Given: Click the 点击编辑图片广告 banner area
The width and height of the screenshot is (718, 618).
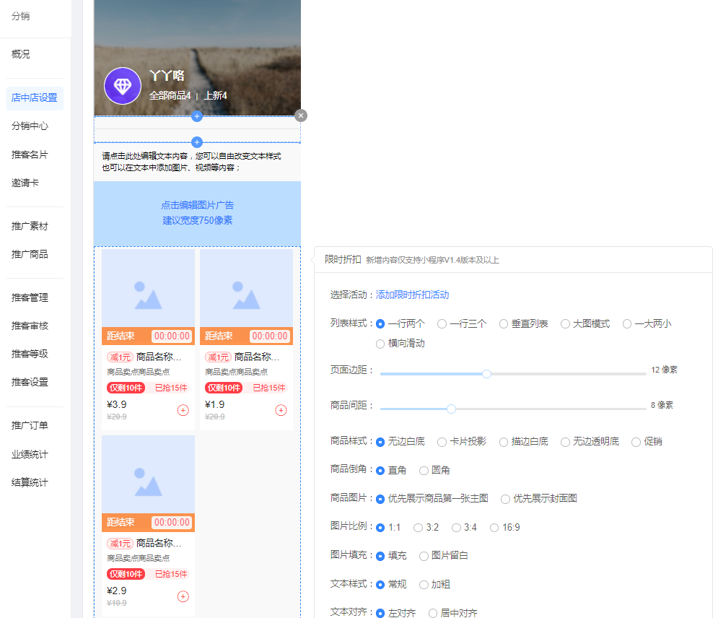Looking at the screenshot, I should tap(197, 213).
